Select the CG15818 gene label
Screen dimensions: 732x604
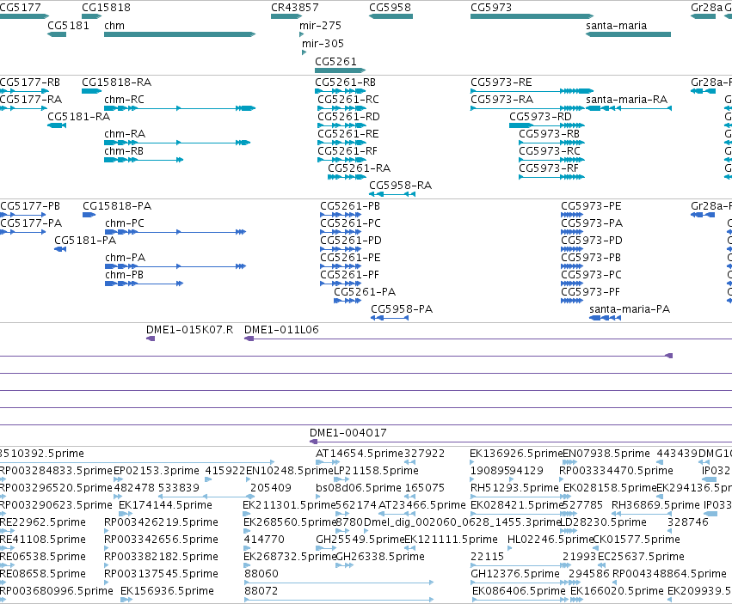[x=106, y=8]
